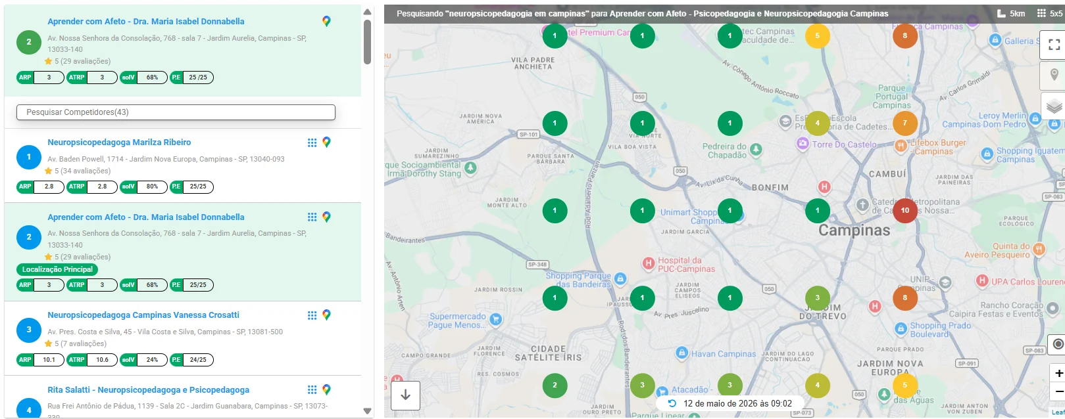Click Hospital da PUC-Campinas map marker
Image resolution: width=1065 pixels, height=419 pixels.
point(649,264)
